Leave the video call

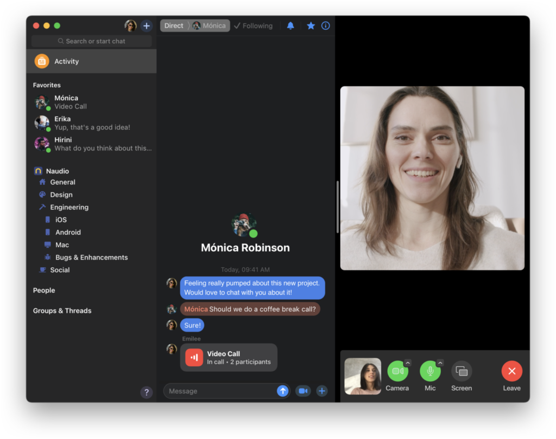click(511, 371)
